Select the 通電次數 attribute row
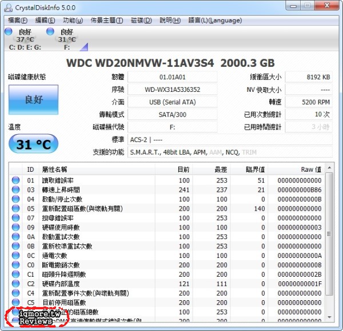Viewport: 343px width, 331px height. tap(167, 256)
